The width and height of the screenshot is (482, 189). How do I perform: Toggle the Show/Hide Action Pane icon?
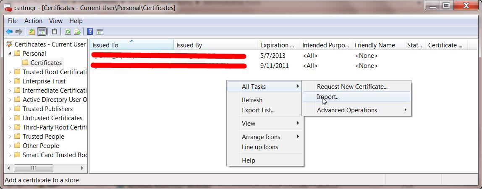(x=100, y=31)
